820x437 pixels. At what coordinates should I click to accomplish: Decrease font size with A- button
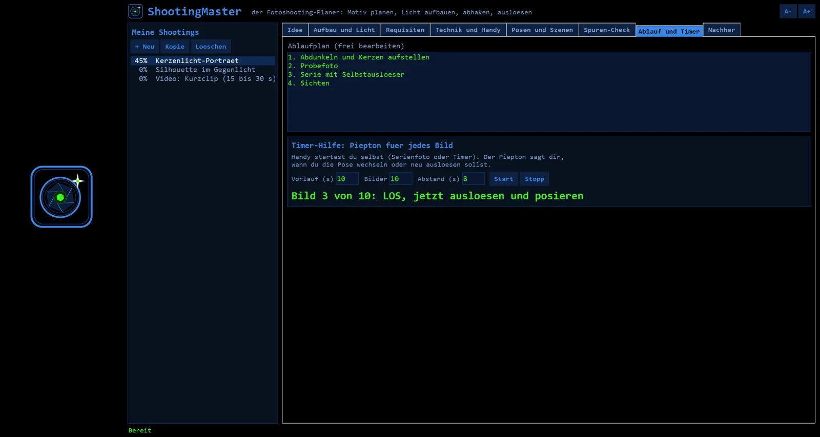tap(788, 11)
